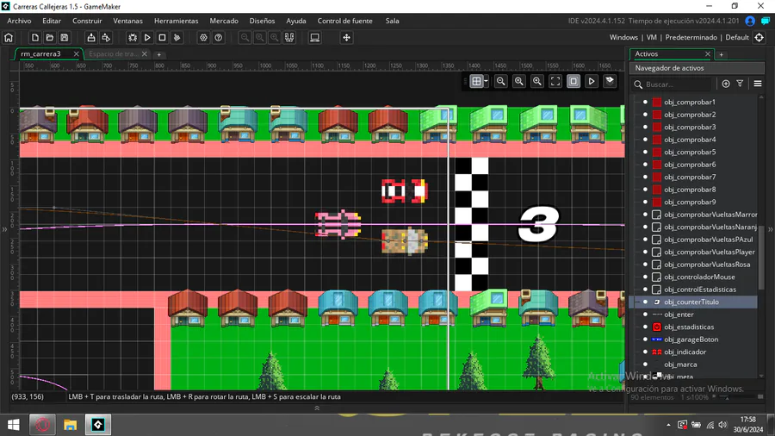Viewport: 775px width, 436px height.
Task: Click the layers view icon in room toolbar
Action: [610, 81]
